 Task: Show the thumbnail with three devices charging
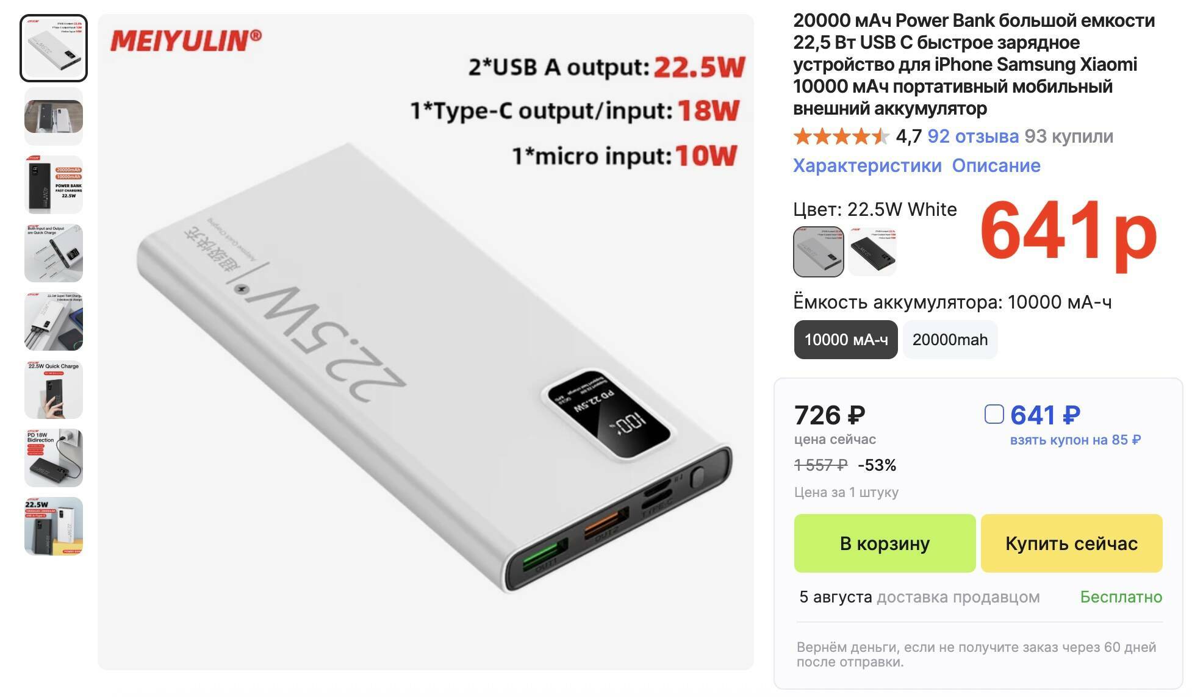pos(54,321)
